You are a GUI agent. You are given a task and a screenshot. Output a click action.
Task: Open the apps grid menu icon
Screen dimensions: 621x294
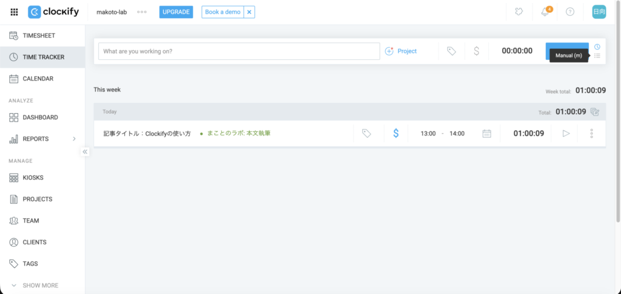tap(14, 12)
